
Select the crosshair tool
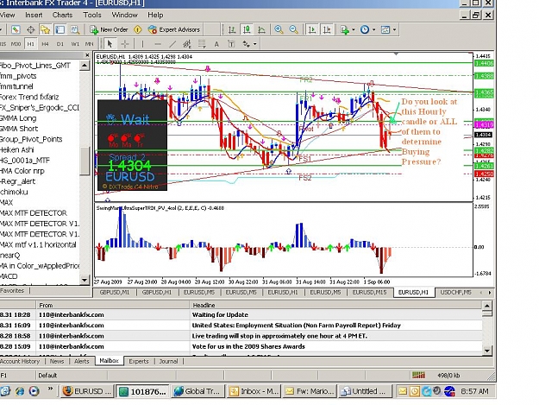[x=125, y=44]
